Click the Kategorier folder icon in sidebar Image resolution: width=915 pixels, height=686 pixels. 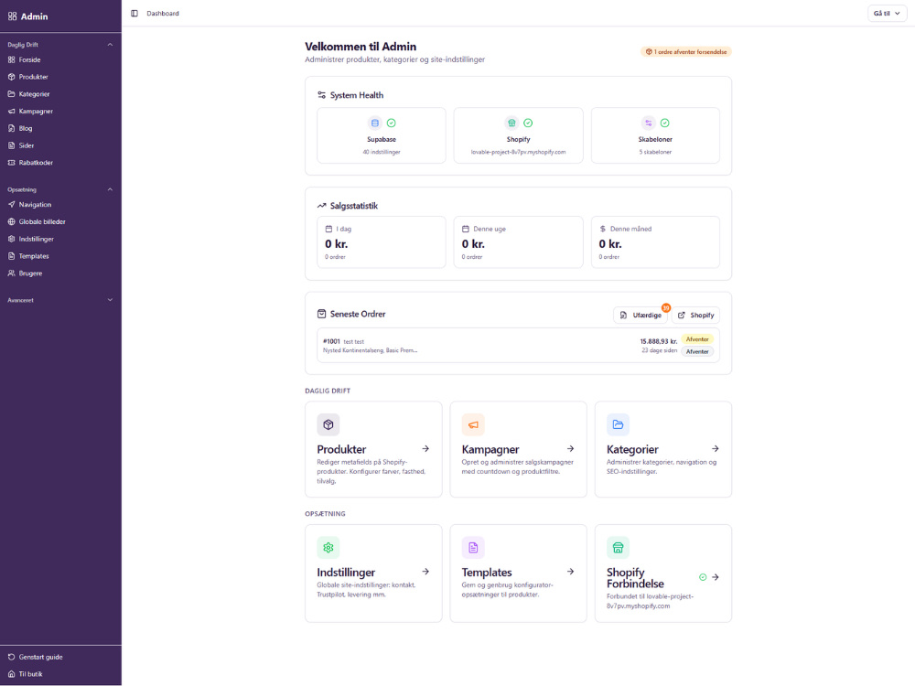click(x=11, y=94)
